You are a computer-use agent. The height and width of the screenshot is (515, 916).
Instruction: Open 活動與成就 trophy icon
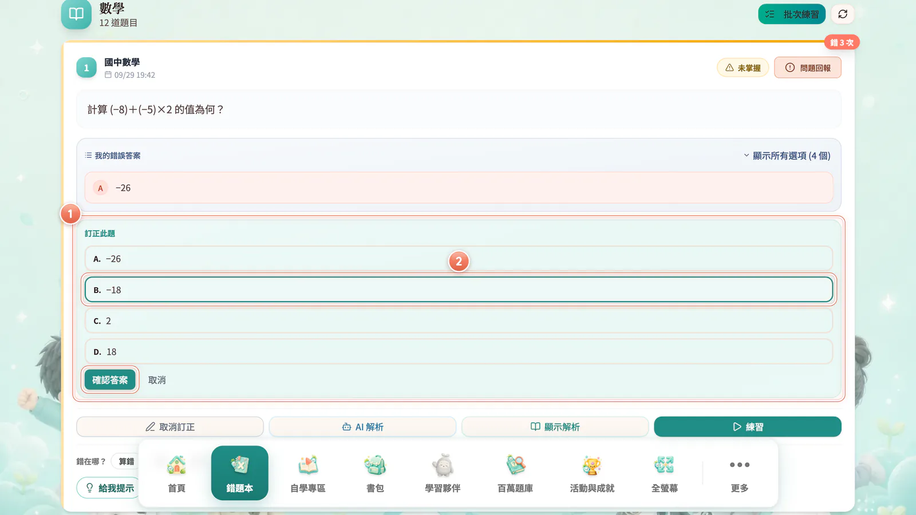592,473
